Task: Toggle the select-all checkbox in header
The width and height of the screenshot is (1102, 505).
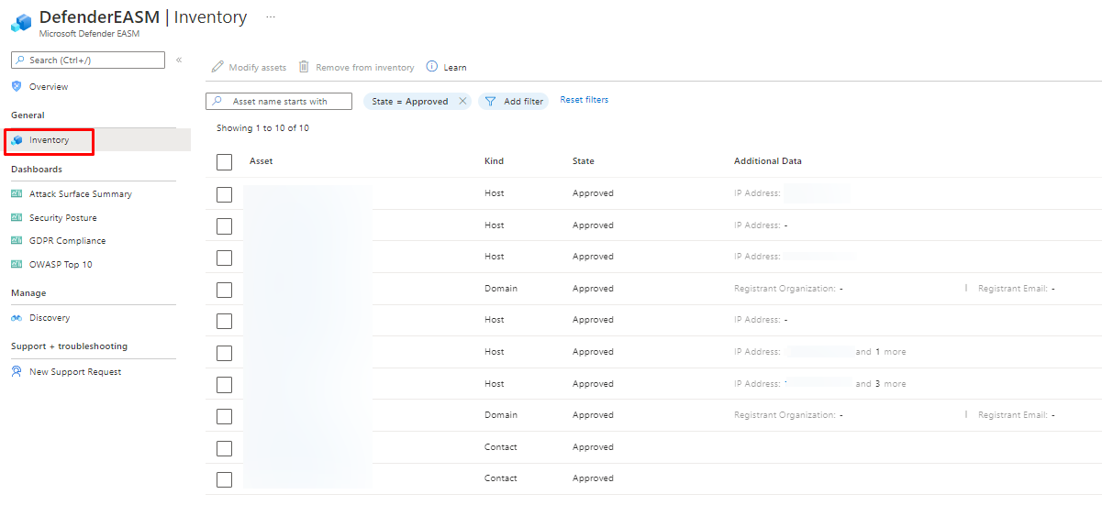Action: [x=225, y=162]
